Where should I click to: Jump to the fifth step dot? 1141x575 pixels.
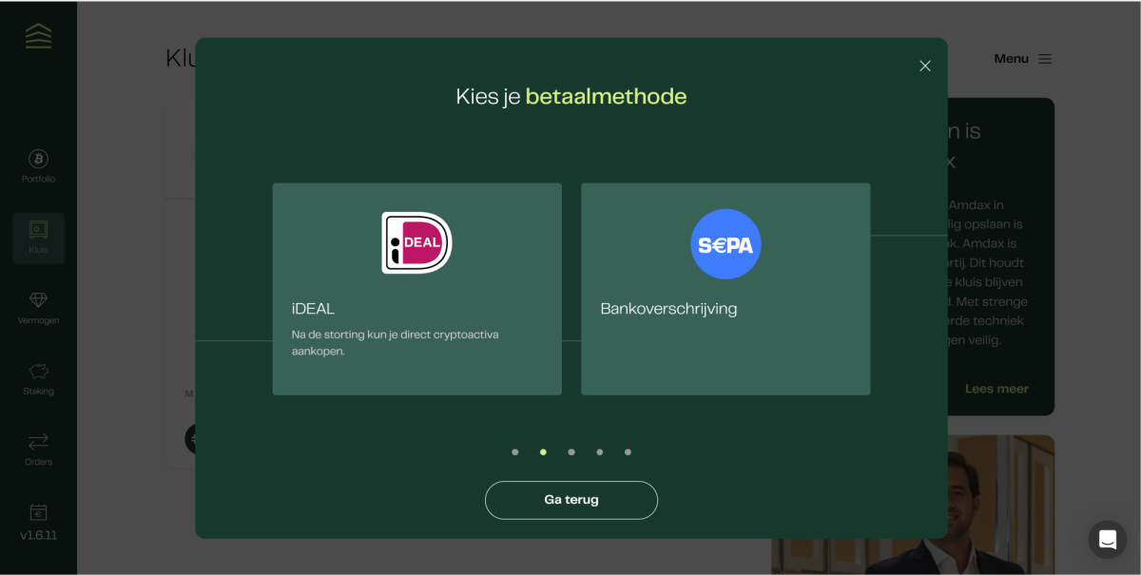[x=628, y=452]
